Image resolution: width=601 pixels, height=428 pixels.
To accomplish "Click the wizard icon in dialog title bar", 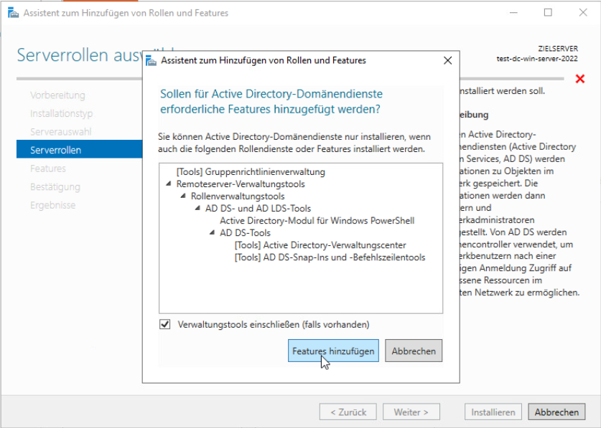I will pos(152,61).
